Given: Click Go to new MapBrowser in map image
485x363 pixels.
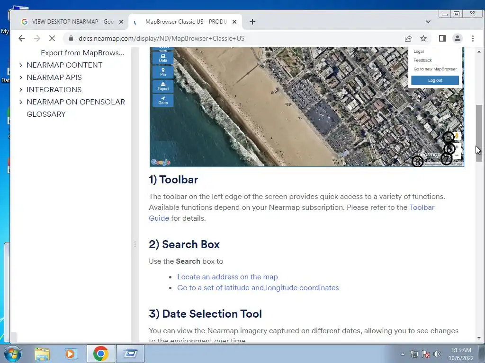Looking at the screenshot, I should (x=435, y=69).
